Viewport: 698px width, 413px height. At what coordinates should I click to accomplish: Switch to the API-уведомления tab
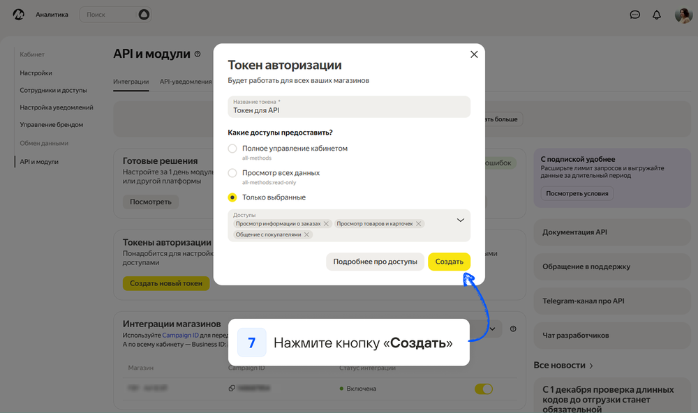coord(186,82)
